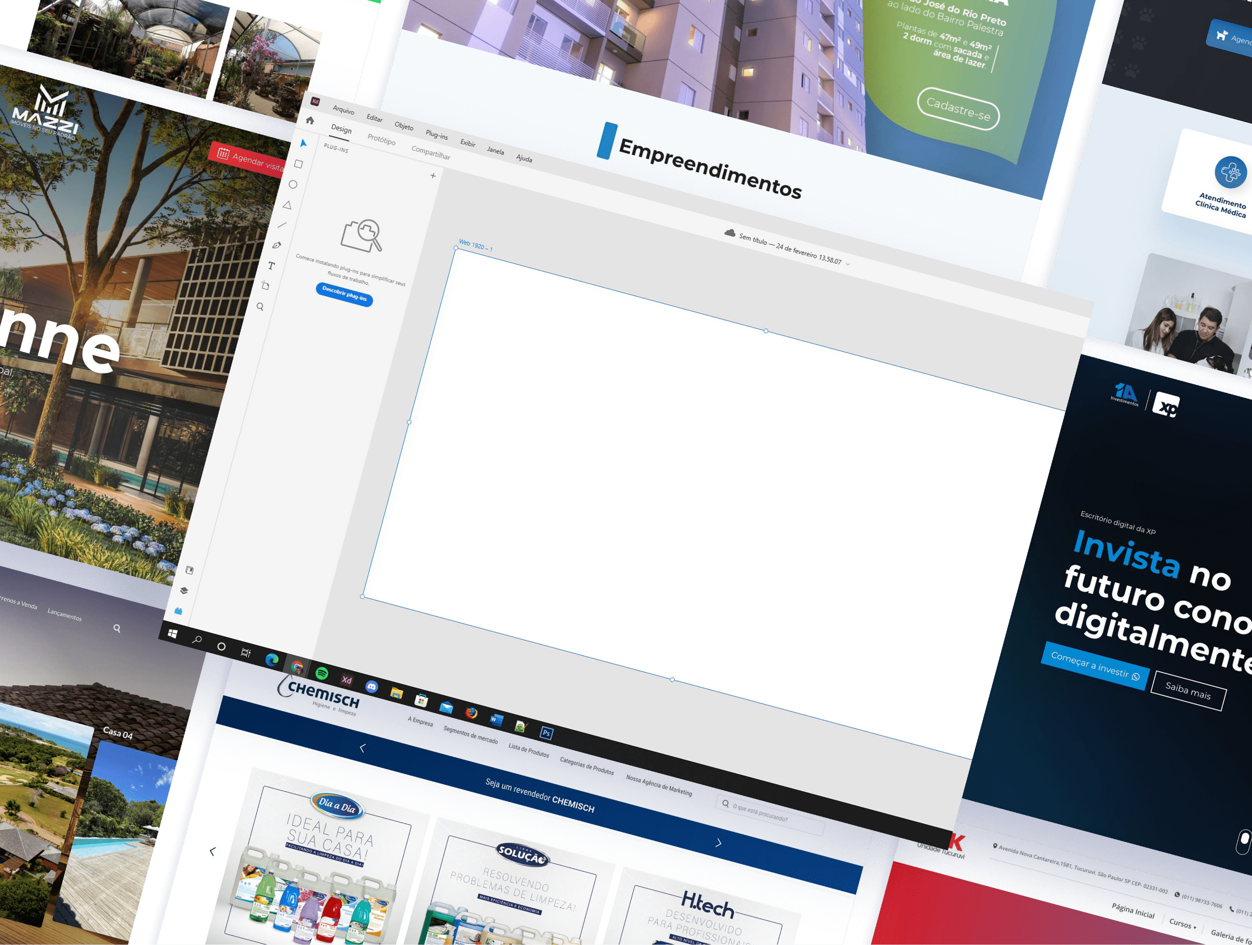The width and height of the screenshot is (1252, 945).
Task: Click the Chemisch search input field
Action: [771, 814]
